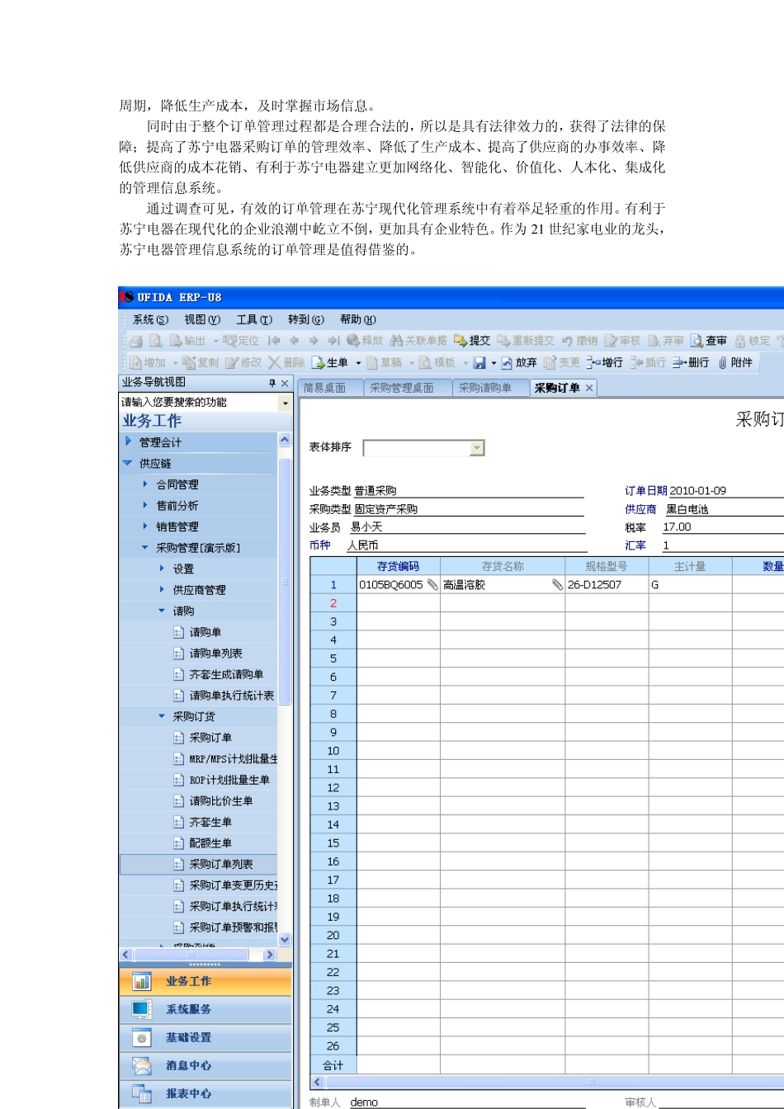Click the 删行 delete row button
The image size is (784, 1109).
point(691,362)
